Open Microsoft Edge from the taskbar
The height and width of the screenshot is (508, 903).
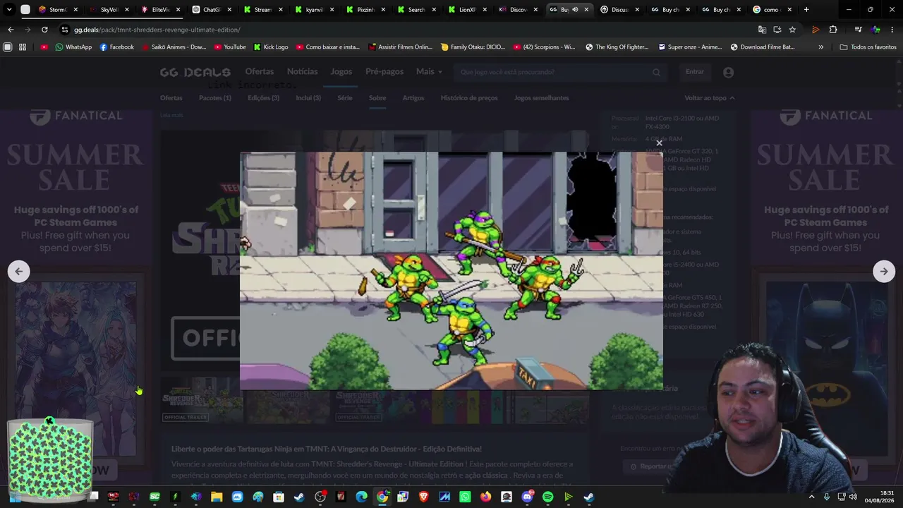coord(362,497)
